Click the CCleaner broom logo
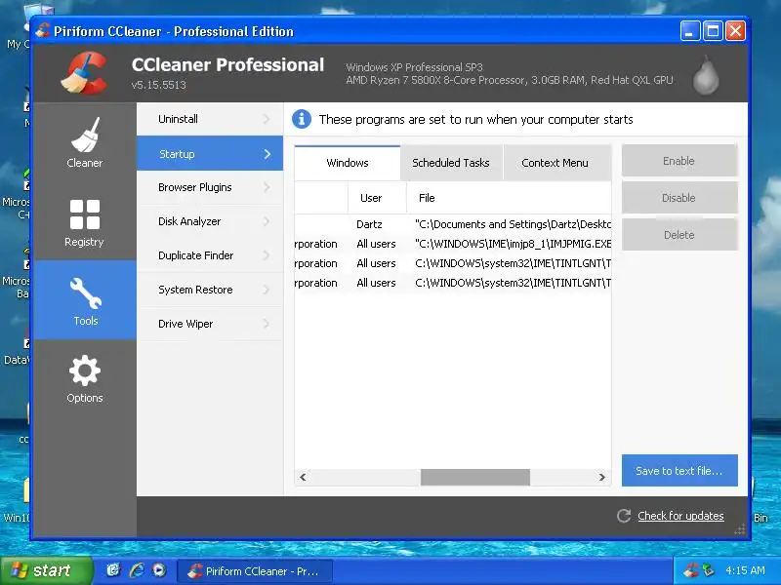The height and width of the screenshot is (585, 781). click(x=85, y=74)
